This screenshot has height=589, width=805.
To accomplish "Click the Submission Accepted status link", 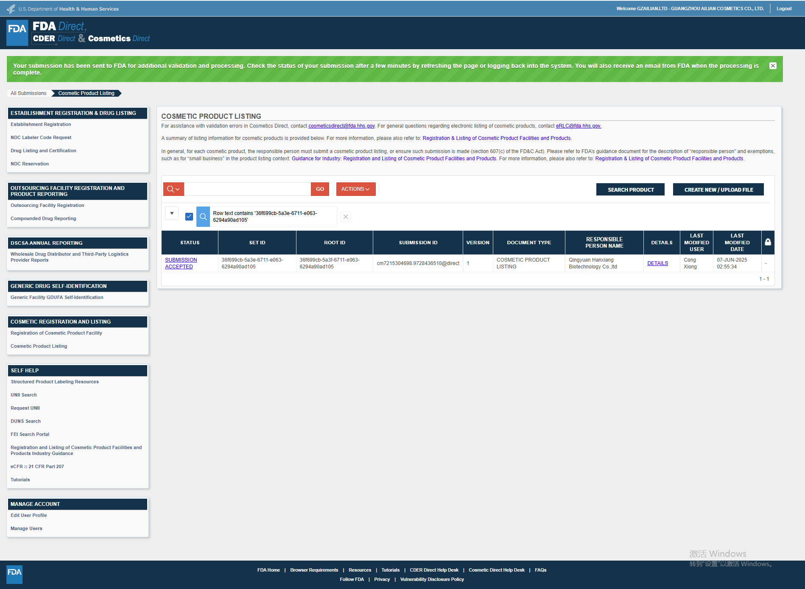I will point(181,263).
